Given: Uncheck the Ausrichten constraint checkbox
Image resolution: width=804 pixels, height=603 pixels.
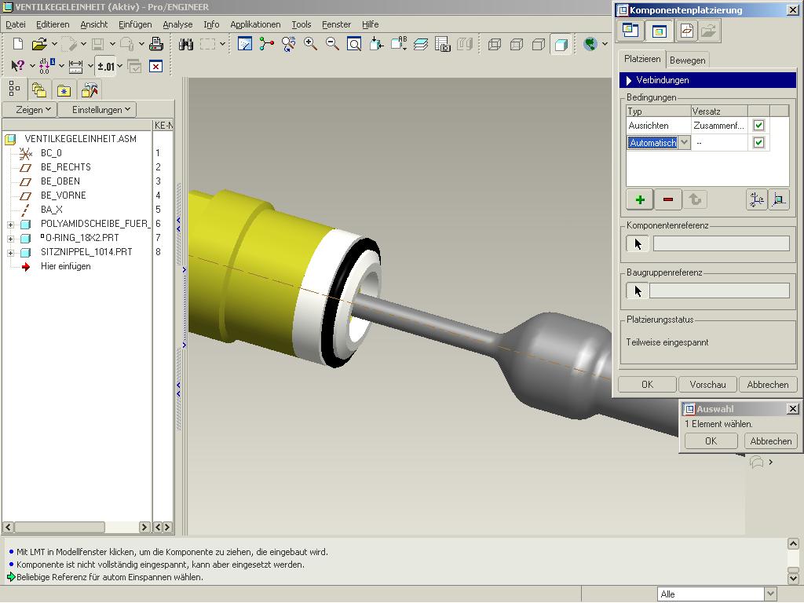Looking at the screenshot, I should tap(758, 126).
